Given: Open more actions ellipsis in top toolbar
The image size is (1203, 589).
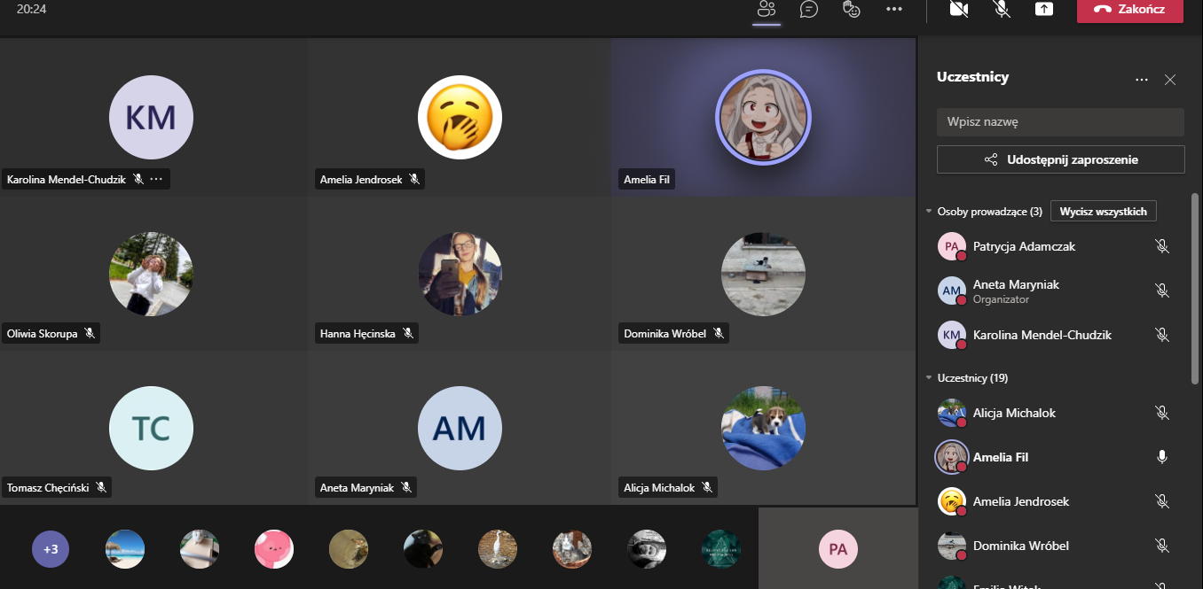Looking at the screenshot, I should [x=893, y=9].
